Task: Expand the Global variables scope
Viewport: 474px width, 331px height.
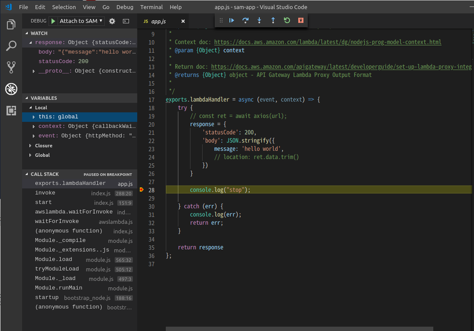Action: pos(42,155)
